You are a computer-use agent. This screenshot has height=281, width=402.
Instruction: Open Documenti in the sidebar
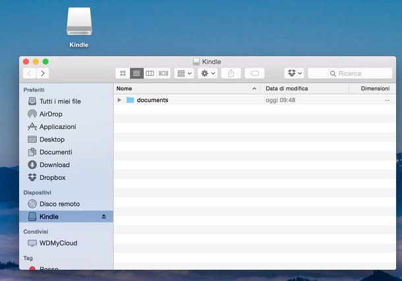click(x=66, y=152)
